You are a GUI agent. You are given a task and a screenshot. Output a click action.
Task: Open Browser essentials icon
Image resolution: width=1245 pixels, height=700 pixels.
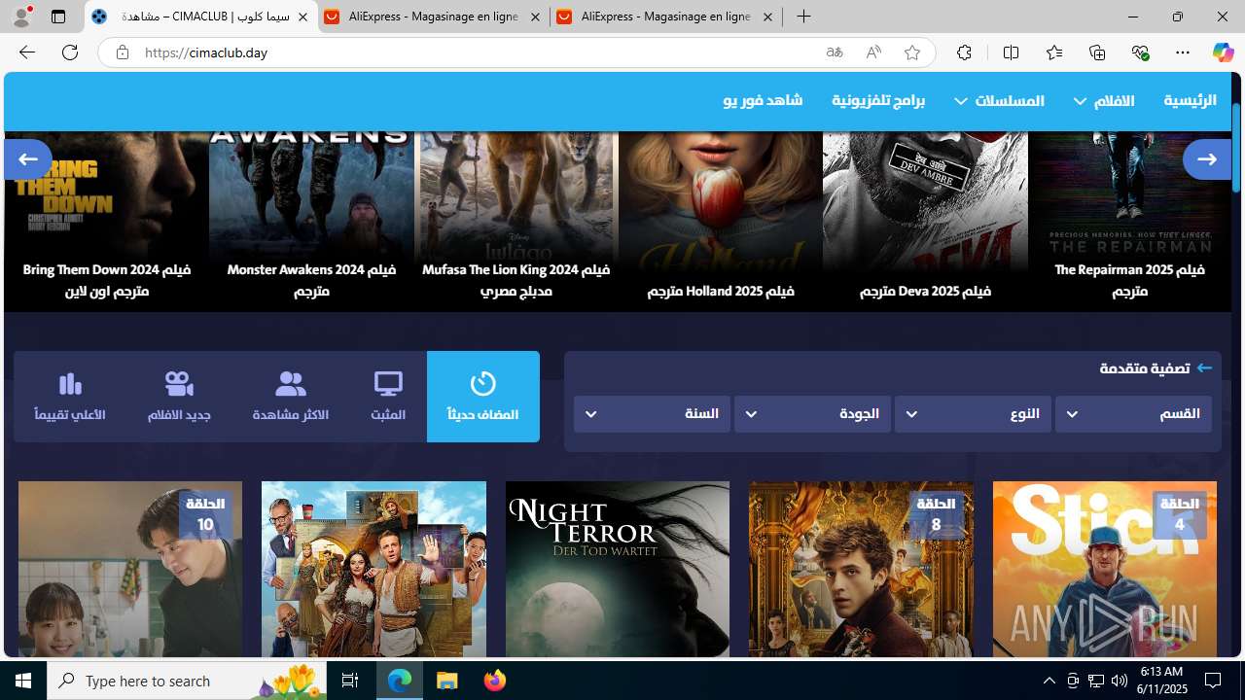click(x=1140, y=52)
